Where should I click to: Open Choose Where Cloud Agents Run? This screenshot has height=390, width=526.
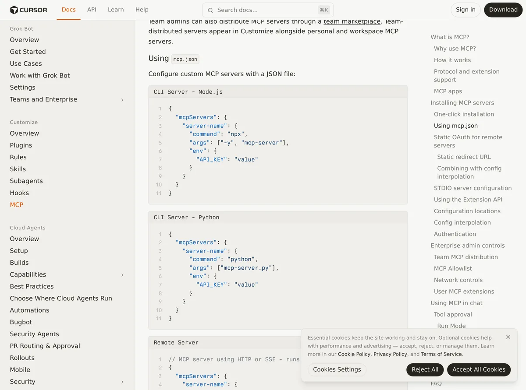point(61,299)
